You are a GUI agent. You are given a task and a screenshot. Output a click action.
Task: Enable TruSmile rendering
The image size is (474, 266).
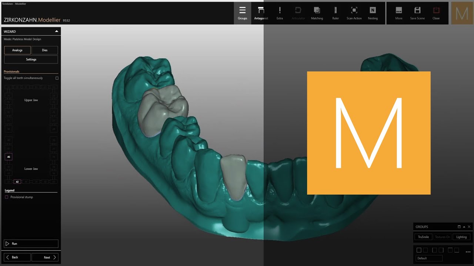[423, 237]
